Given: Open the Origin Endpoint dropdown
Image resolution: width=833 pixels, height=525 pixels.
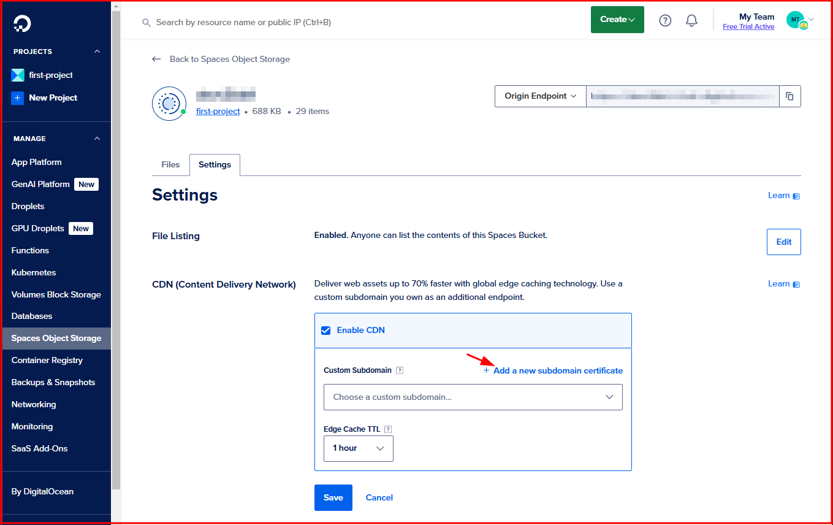Looking at the screenshot, I should click(x=540, y=96).
